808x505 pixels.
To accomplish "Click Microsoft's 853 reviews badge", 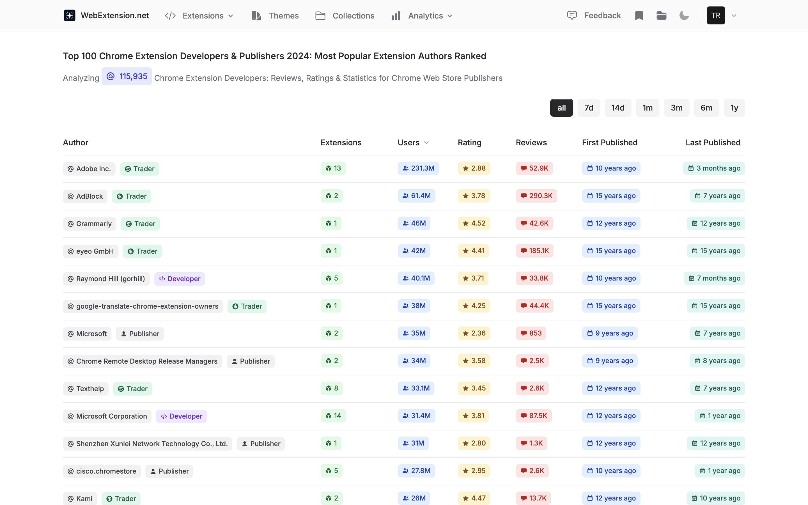I will [x=531, y=333].
